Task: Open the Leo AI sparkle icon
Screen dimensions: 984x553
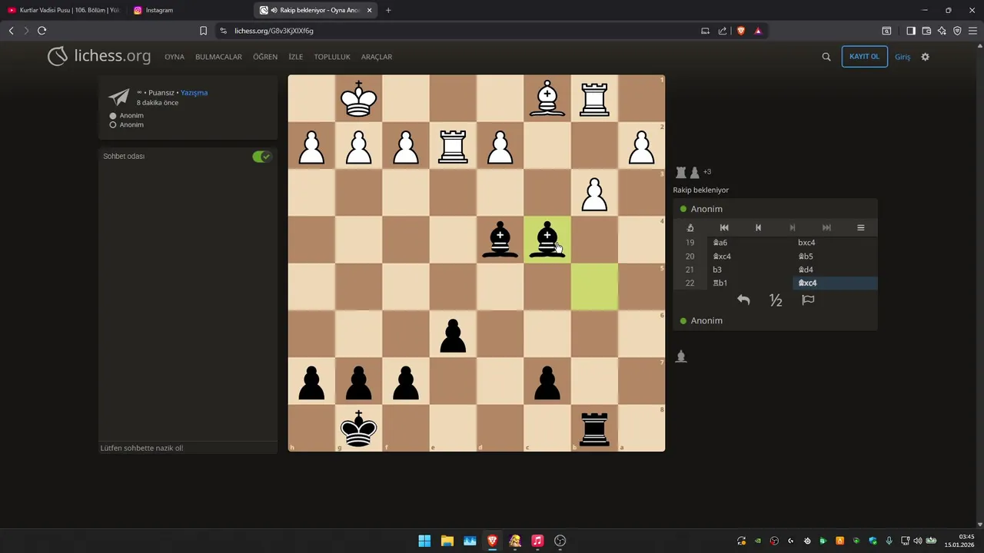Action: coord(942,31)
